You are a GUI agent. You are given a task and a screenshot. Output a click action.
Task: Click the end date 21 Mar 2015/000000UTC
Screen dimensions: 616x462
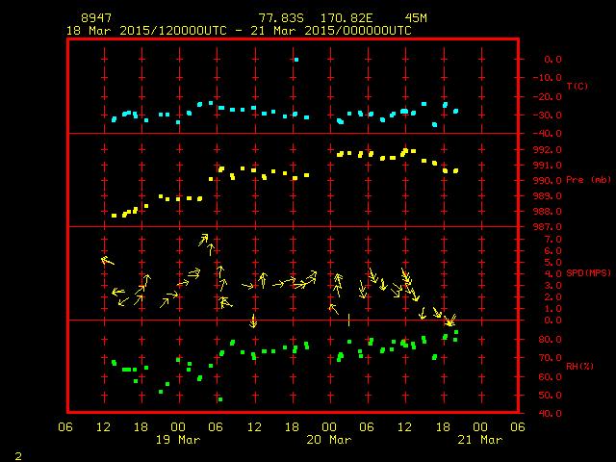(331, 31)
